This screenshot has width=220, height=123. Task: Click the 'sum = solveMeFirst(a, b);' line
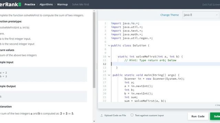pos(145,101)
